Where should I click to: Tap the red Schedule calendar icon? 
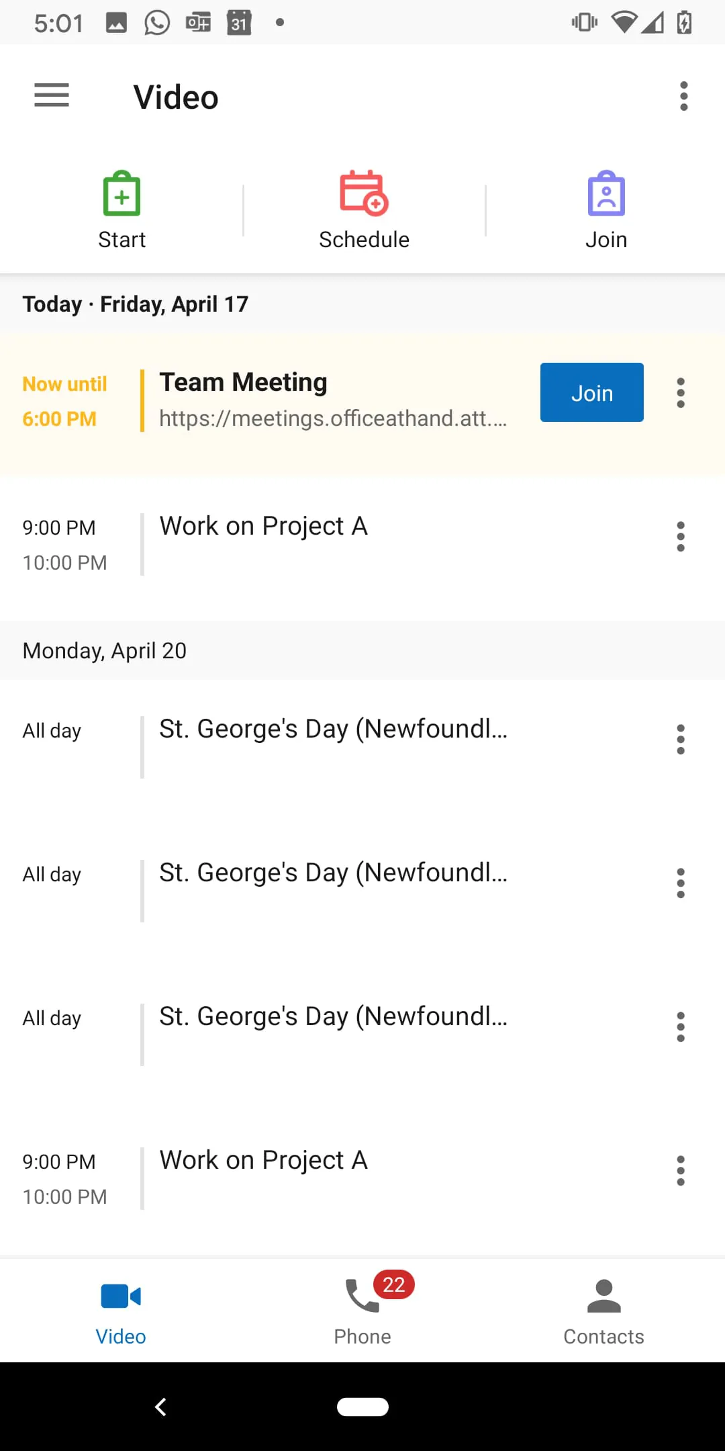pos(364,193)
